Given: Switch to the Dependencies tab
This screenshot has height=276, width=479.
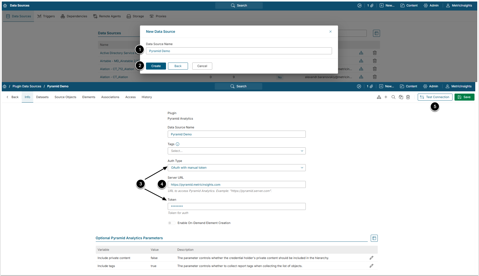Looking at the screenshot, I should click(74, 16).
